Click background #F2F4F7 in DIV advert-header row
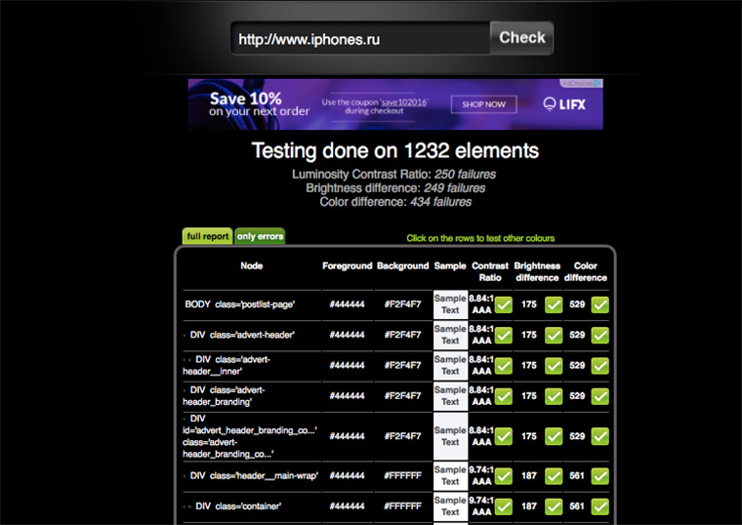Screen dimensions: 742x525 402,335
